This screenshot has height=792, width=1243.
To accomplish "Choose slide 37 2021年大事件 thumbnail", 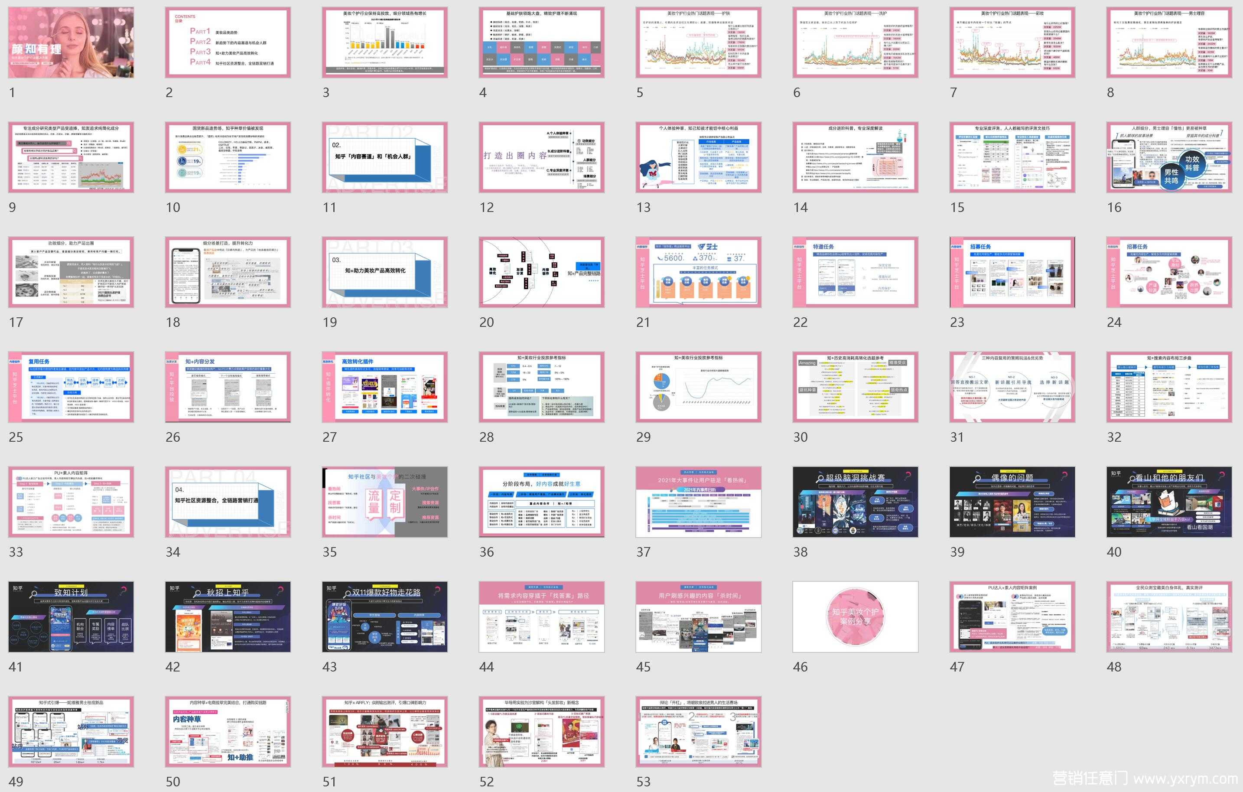I will point(698,502).
